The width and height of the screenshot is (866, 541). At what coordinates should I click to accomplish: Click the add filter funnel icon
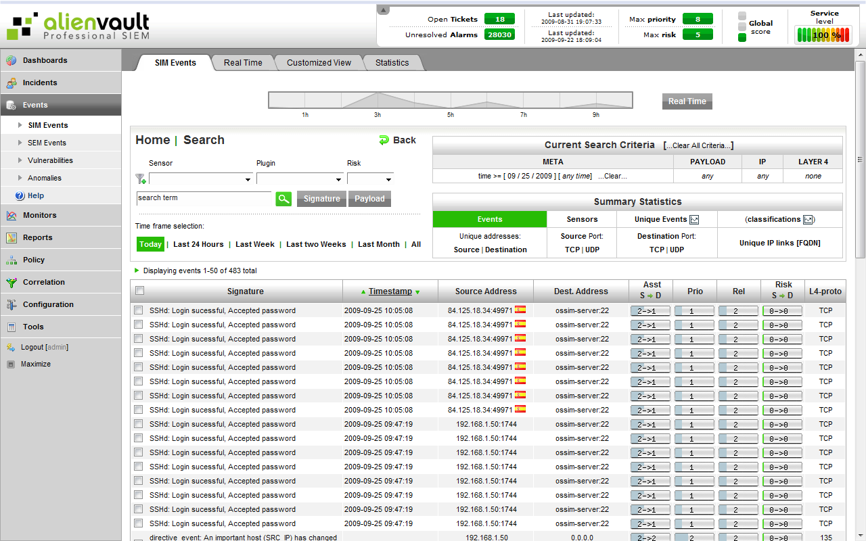(x=140, y=179)
